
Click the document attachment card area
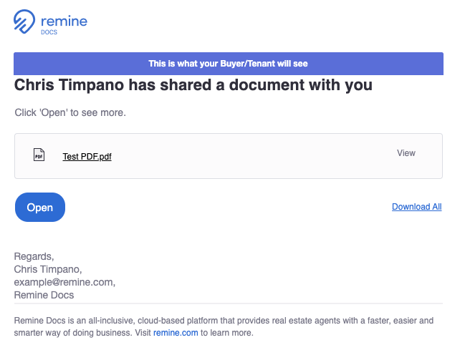229,156
